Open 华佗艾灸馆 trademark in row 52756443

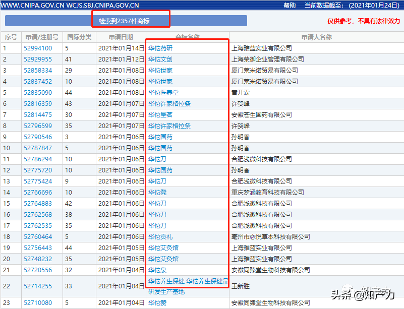(x=163, y=248)
